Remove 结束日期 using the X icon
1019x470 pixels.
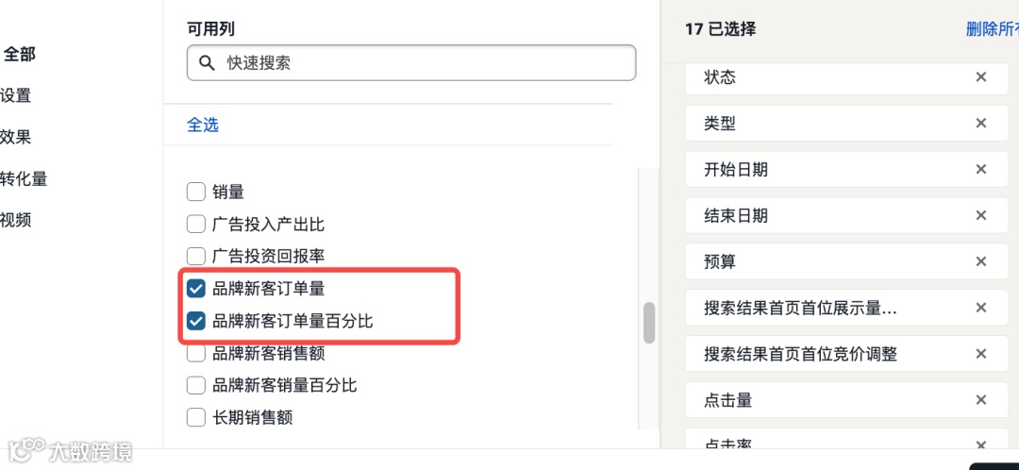coord(980,216)
